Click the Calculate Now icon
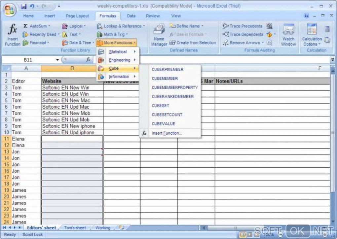The width and height of the screenshot is (337, 239). 327,29
